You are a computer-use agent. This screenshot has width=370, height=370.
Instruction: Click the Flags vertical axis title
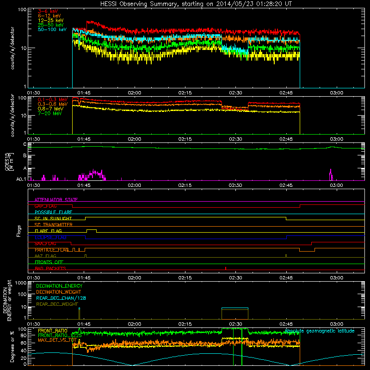[19, 231]
